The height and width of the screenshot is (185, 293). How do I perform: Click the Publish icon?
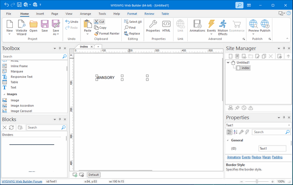(265, 27)
